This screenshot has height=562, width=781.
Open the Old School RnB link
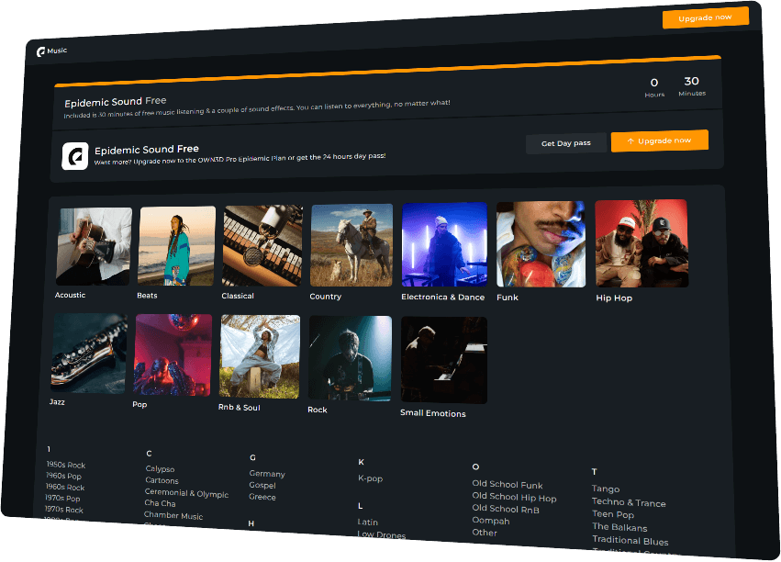pos(506,509)
